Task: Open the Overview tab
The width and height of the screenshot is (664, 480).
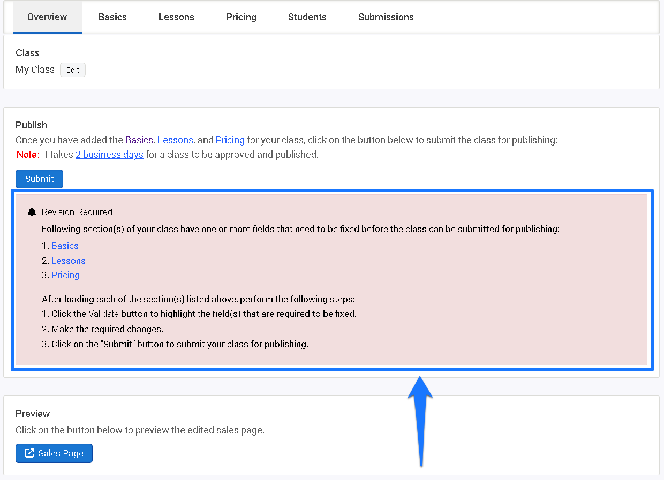Action: point(47,17)
